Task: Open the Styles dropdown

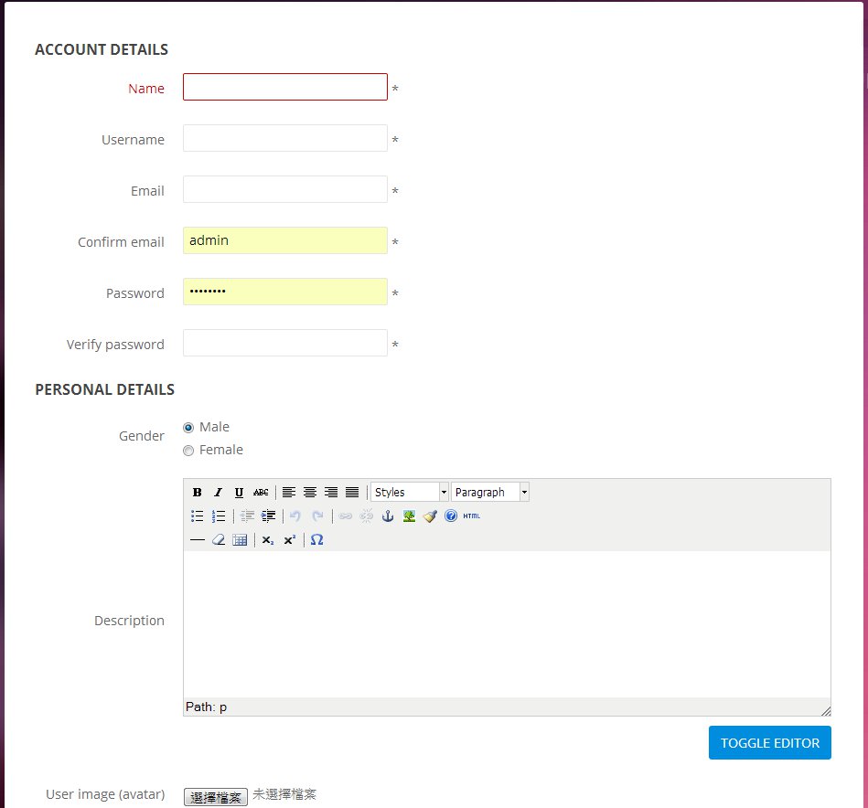Action: coord(409,492)
